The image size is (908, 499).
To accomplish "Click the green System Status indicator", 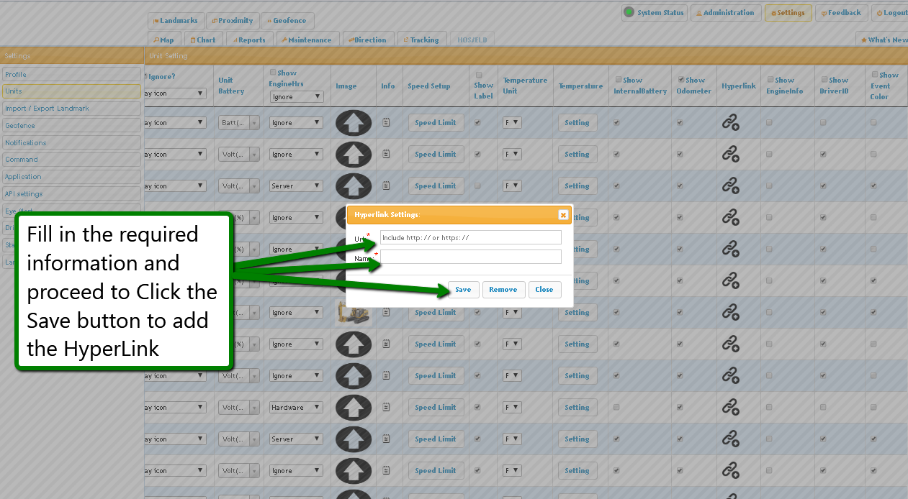I will 629,12.
